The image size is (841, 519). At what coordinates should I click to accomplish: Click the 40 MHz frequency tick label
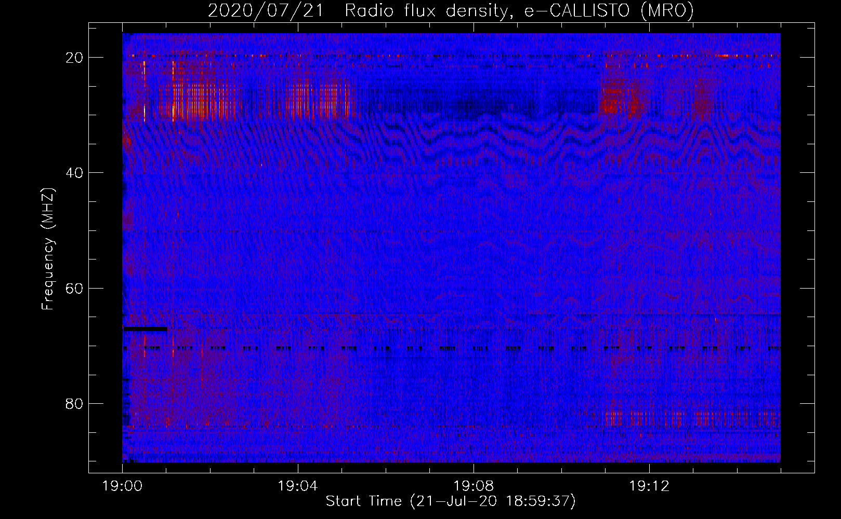75,173
